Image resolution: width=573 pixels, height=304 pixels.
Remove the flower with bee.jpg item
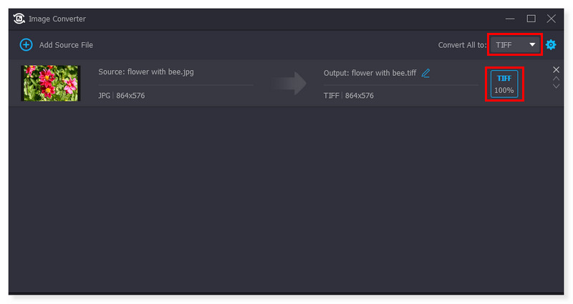(x=557, y=69)
